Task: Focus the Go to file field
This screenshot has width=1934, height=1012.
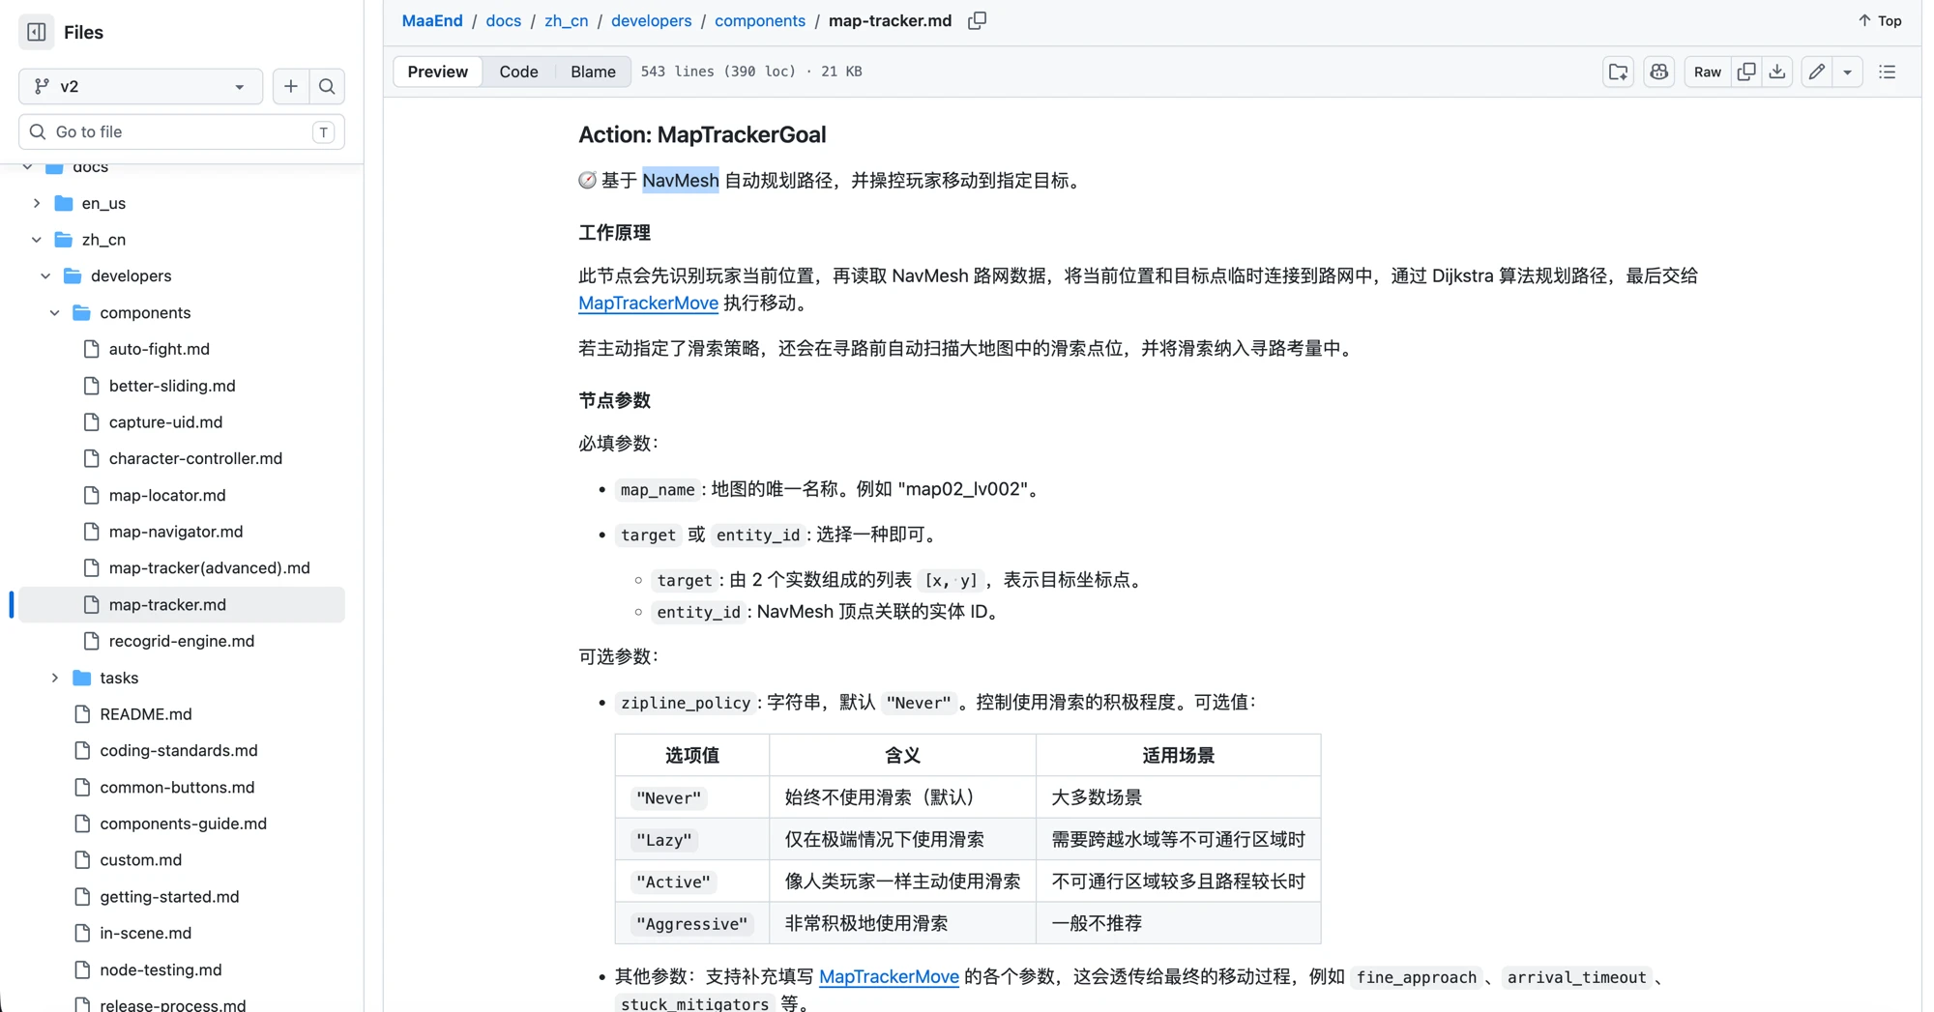Action: [182, 131]
